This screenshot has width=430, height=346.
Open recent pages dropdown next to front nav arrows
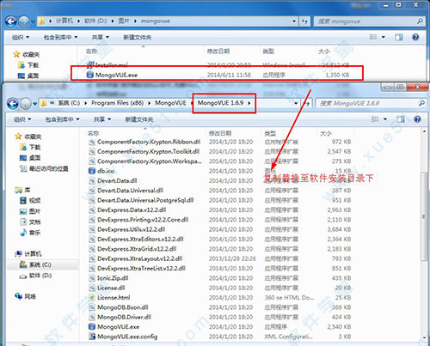point(34,104)
